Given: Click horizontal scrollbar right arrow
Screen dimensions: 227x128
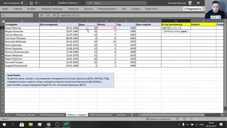Looking at the screenshot, I should click(222, 115).
